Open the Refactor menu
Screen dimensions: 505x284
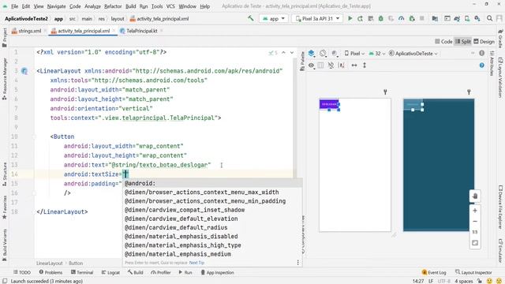(113, 6)
